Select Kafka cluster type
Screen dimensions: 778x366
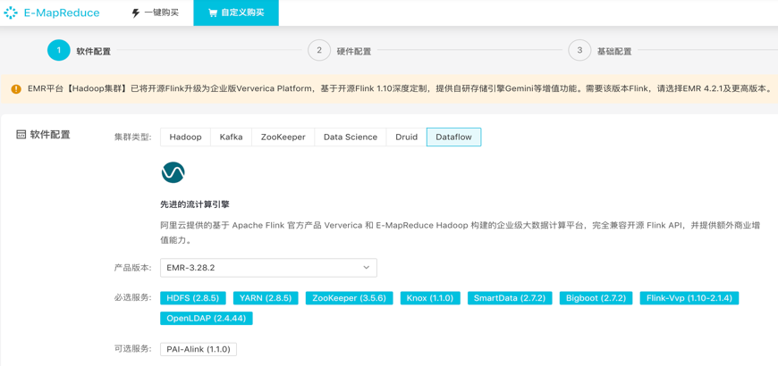click(x=232, y=137)
